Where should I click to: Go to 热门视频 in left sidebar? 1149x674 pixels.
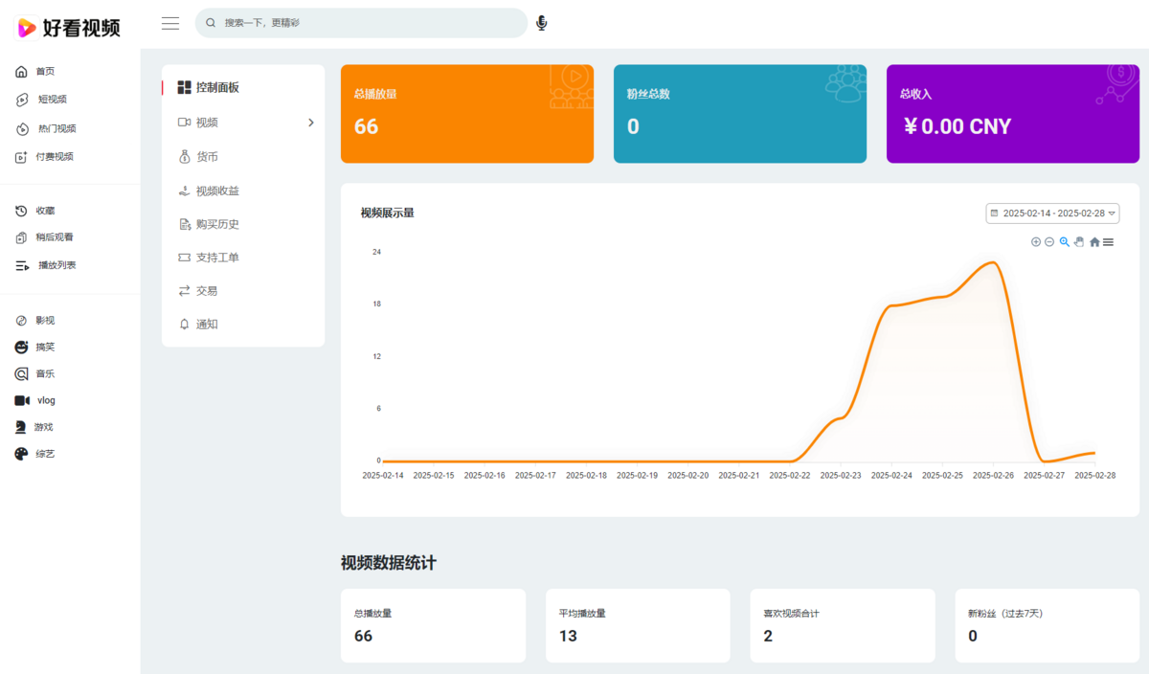56,128
